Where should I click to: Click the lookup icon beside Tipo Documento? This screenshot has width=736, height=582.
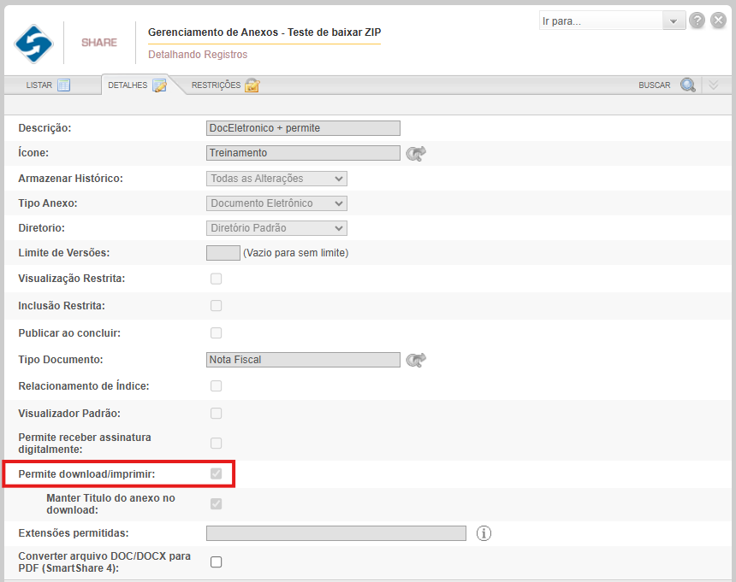click(416, 360)
